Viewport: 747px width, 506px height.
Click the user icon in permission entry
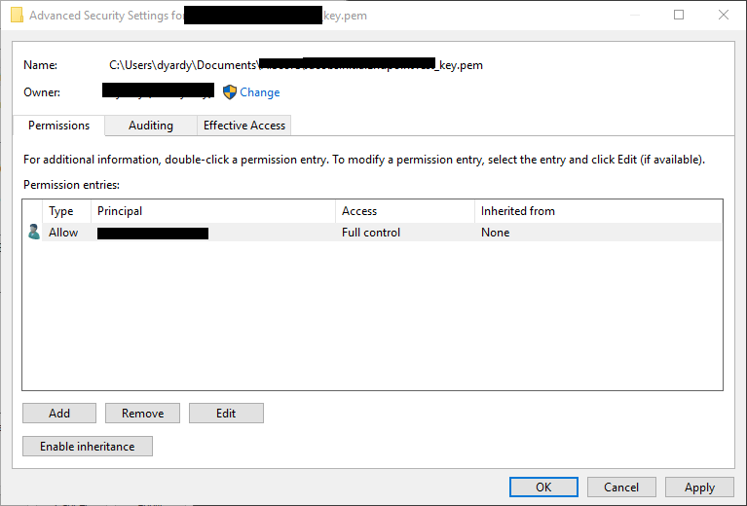pos(34,233)
